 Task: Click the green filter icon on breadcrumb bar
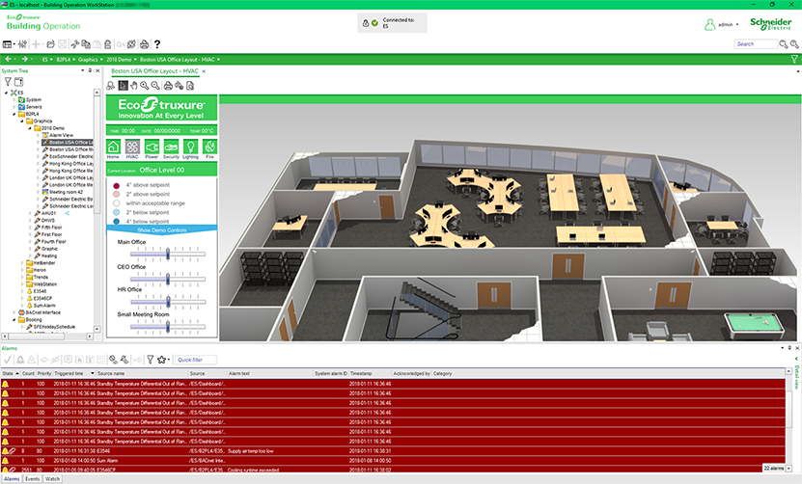(794, 59)
